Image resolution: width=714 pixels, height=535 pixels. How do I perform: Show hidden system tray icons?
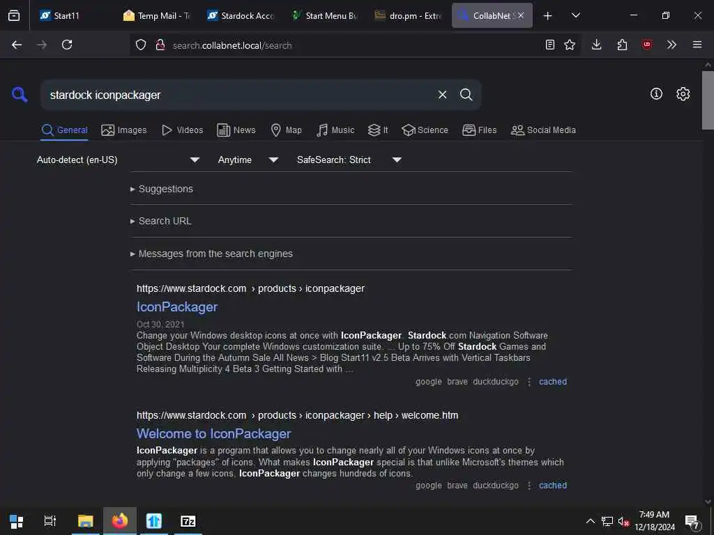[x=590, y=521]
